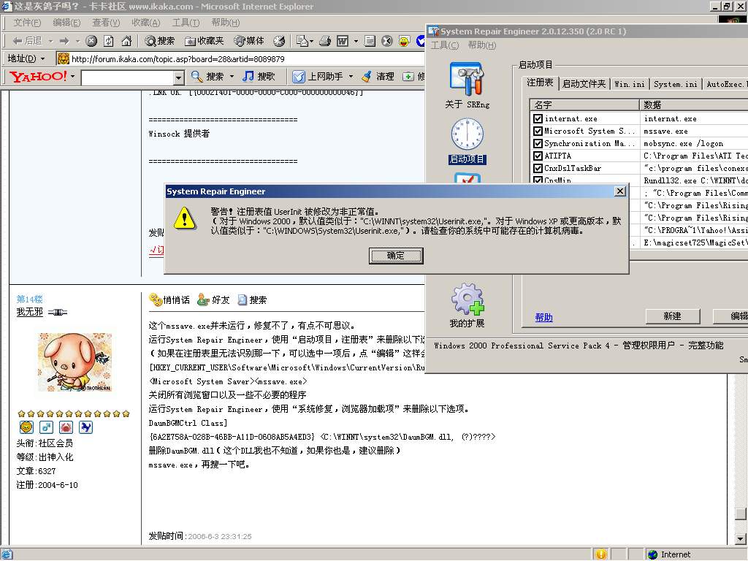Click the forum post 搜索 document icon

click(252, 299)
